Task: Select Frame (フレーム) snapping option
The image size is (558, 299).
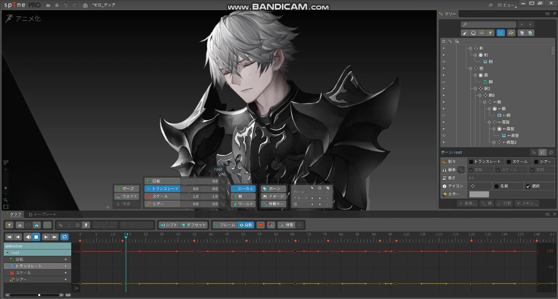Action: tap(225, 225)
